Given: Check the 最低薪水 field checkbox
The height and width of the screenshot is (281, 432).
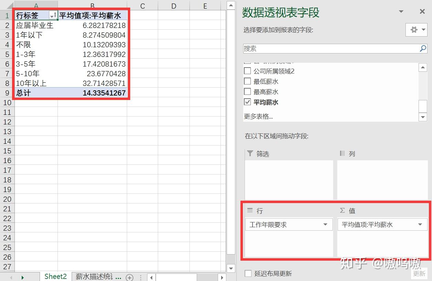Looking at the screenshot, I should tap(247, 81).
